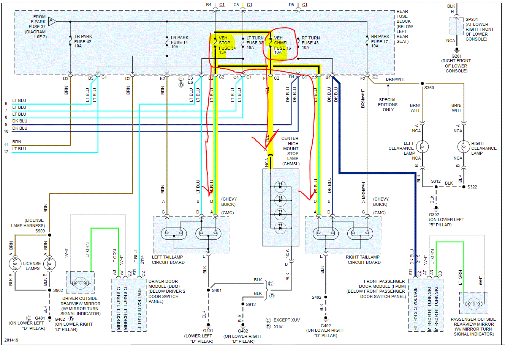Select the S902 splice label
The width and height of the screenshot is (505, 345).
[x=58, y=290]
